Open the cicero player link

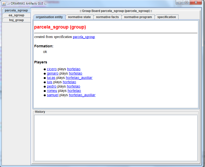(52, 69)
